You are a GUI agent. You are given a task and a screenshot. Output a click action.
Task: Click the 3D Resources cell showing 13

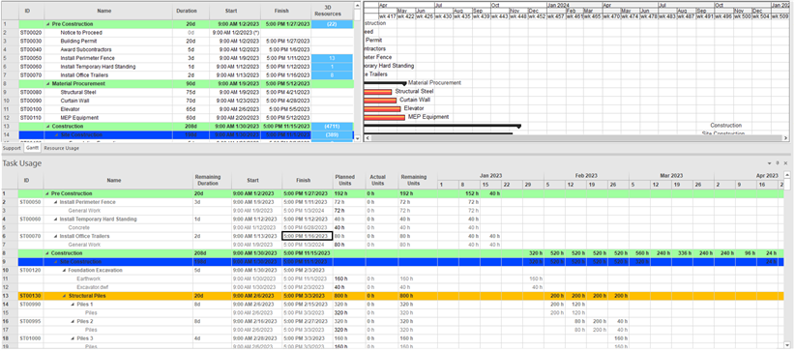332,58
